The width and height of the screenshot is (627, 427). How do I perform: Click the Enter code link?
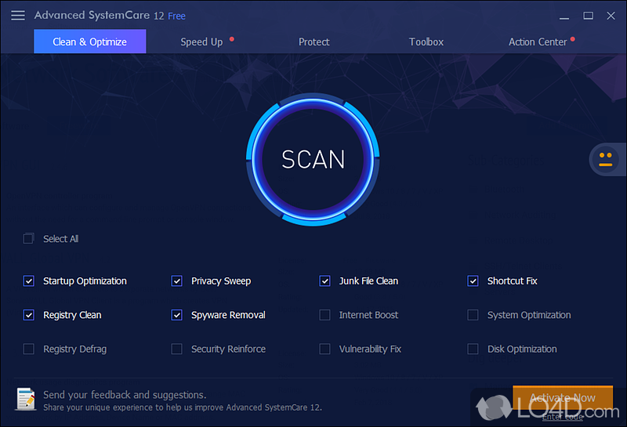(563, 417)
